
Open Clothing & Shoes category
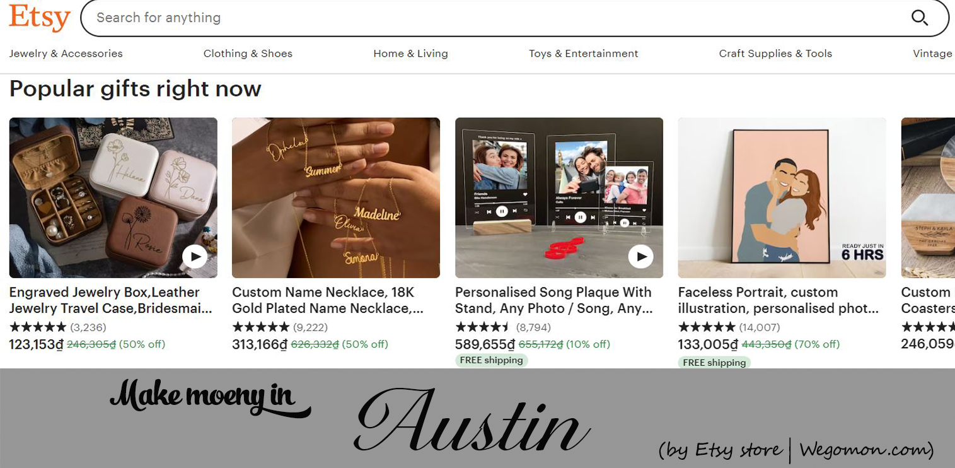click(248, 54)
